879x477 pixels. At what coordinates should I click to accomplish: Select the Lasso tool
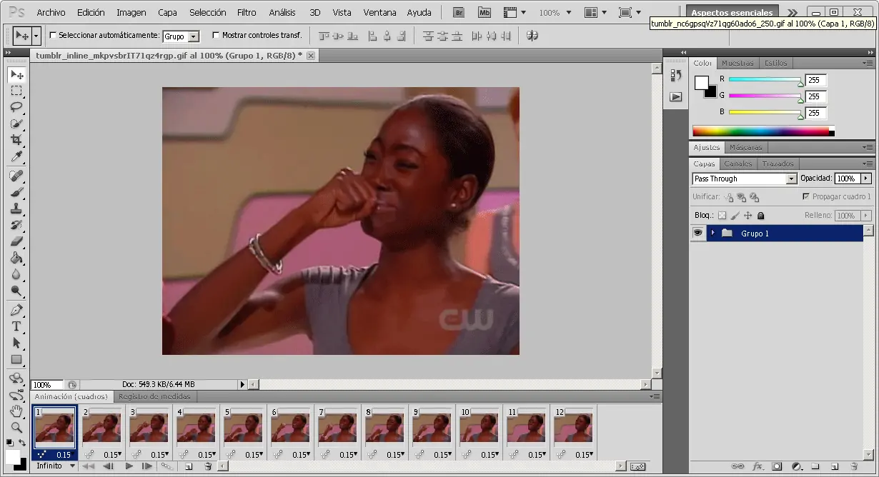[16, 107]
